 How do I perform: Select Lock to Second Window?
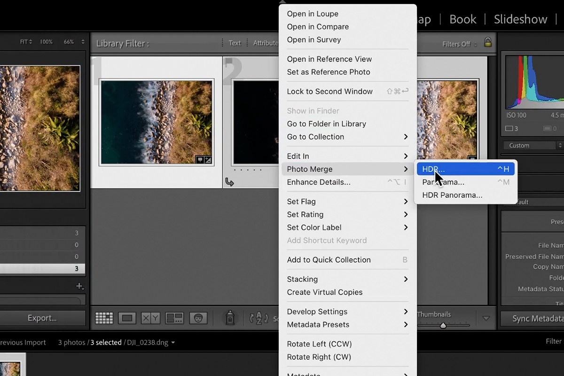click(x=348, y=92)
